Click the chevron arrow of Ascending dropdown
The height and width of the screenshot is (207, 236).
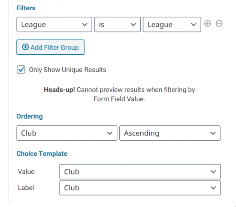click(x=213, y=133)
